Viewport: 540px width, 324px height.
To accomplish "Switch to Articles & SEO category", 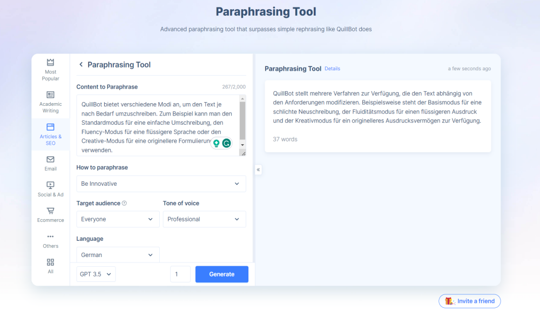I will point(50,134).
